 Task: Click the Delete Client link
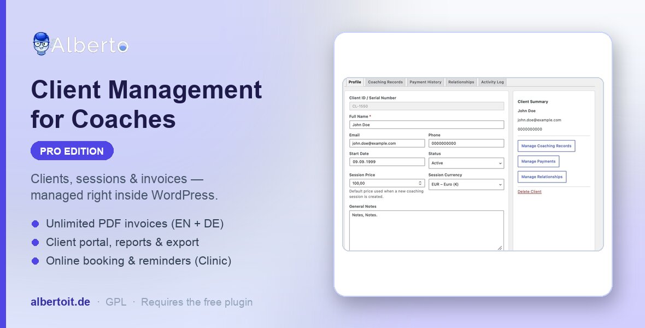(530, 192)
